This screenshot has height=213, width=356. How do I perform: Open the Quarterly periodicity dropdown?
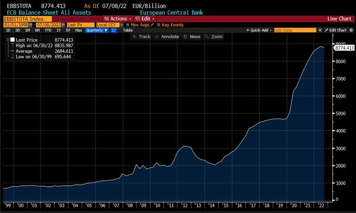coord(97,30)
